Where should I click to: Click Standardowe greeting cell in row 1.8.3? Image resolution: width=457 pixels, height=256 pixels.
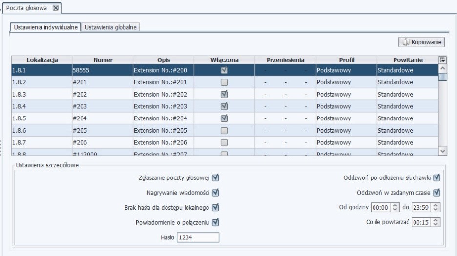click(408, 95)
